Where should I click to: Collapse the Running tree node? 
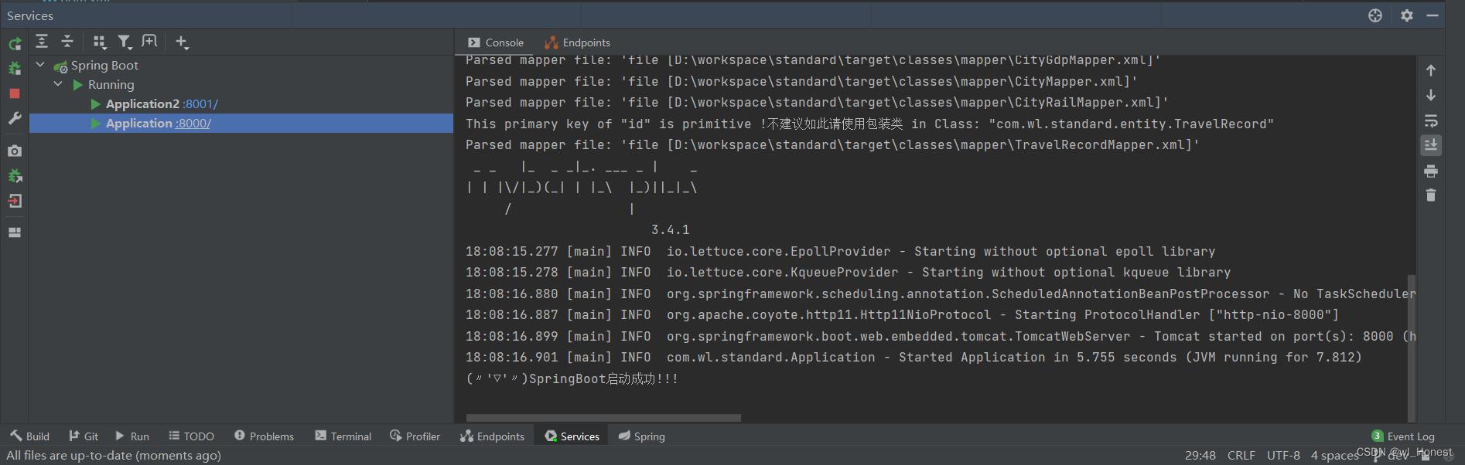pyautogui.click(x=58, y=84)
